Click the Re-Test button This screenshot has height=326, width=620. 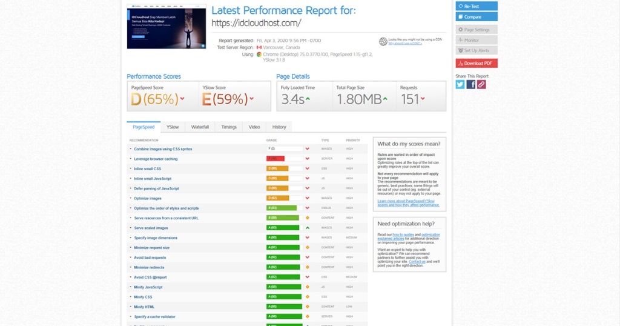click(477, 6)
